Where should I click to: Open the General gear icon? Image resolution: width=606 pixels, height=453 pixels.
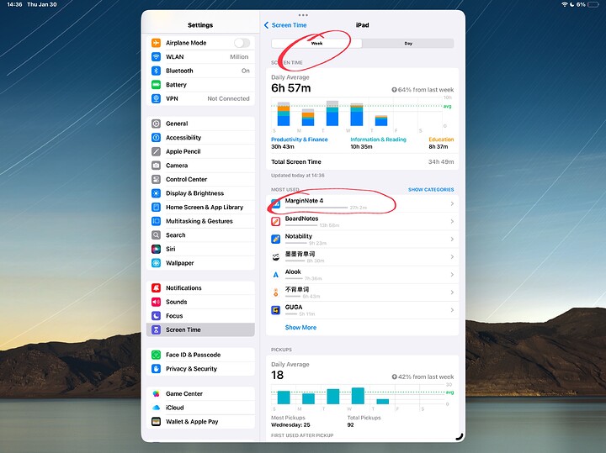(x=156, y=124)
